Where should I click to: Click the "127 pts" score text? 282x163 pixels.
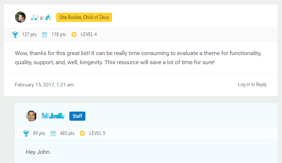pos(29,35)
